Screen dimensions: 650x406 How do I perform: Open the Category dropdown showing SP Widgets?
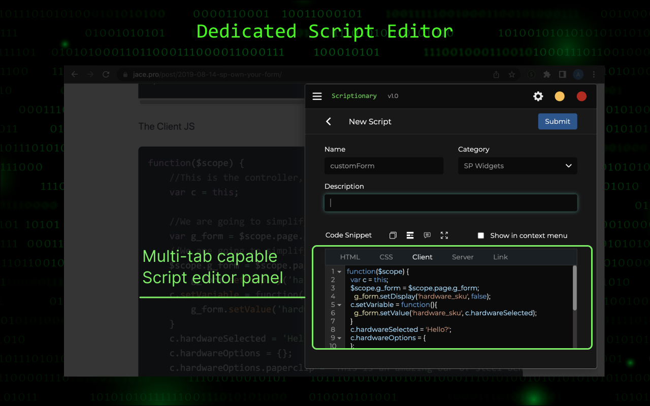(x=517, y=166)
